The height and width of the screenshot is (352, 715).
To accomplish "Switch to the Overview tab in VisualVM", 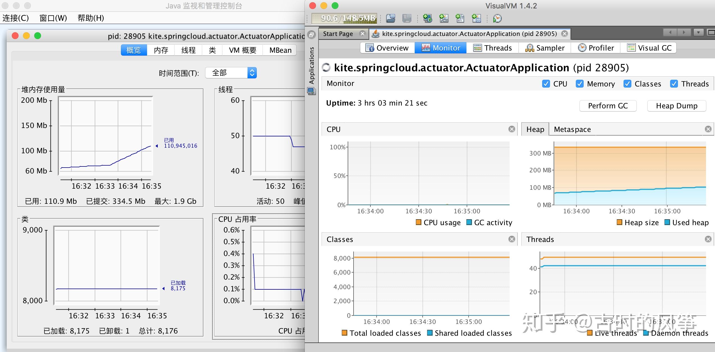I will pyautogui.click(x=387, y=48).
